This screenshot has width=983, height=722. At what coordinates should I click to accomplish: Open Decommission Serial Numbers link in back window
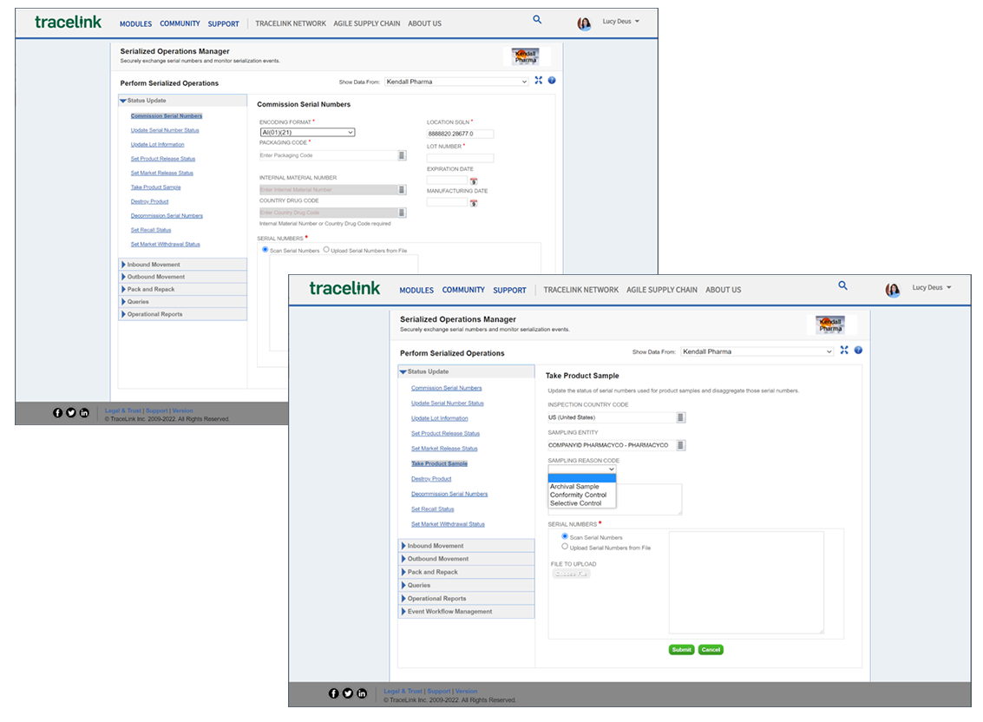click(x=167, y=216)
